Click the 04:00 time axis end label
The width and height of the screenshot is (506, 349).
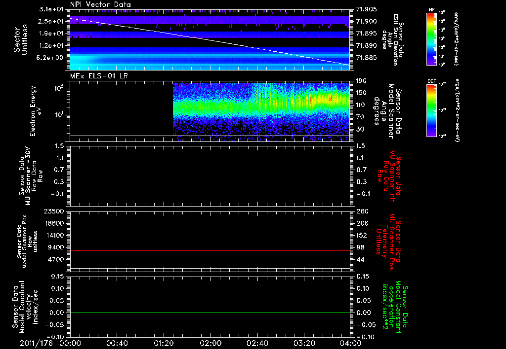pos(350,343)
